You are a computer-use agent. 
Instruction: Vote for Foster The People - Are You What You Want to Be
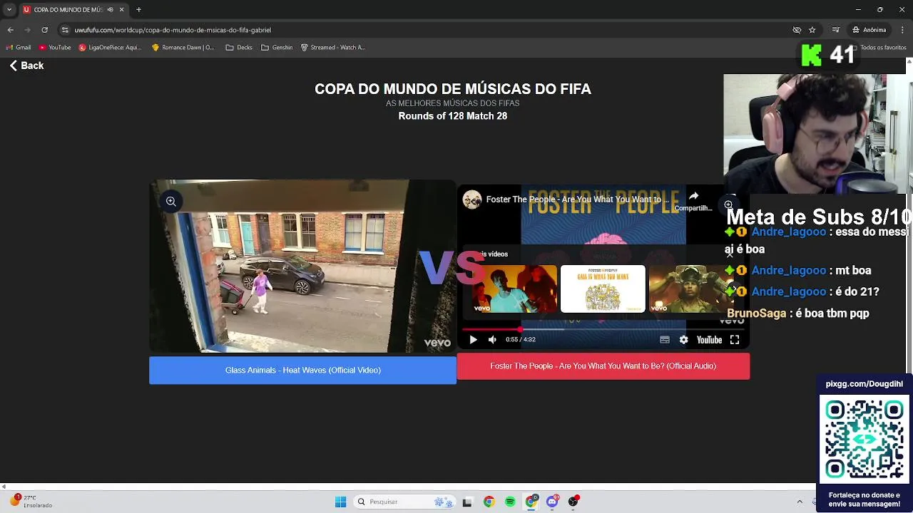point(603,366)
